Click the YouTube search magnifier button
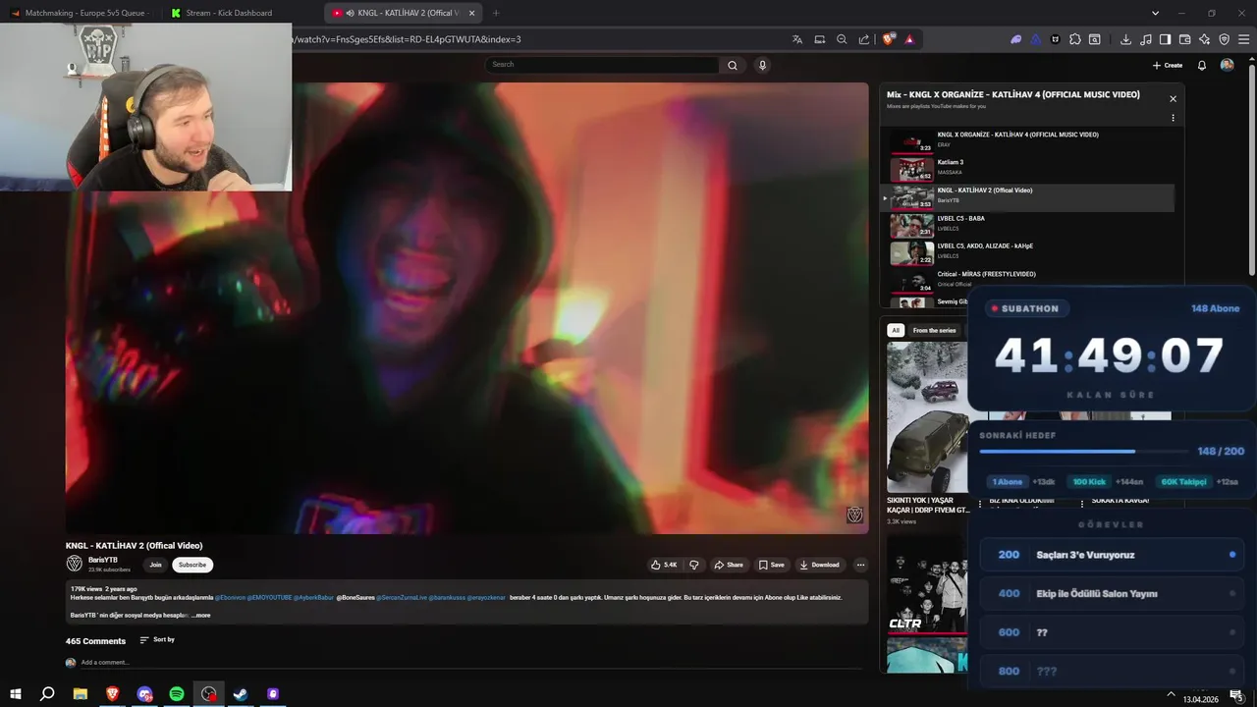 coord(733,65)
